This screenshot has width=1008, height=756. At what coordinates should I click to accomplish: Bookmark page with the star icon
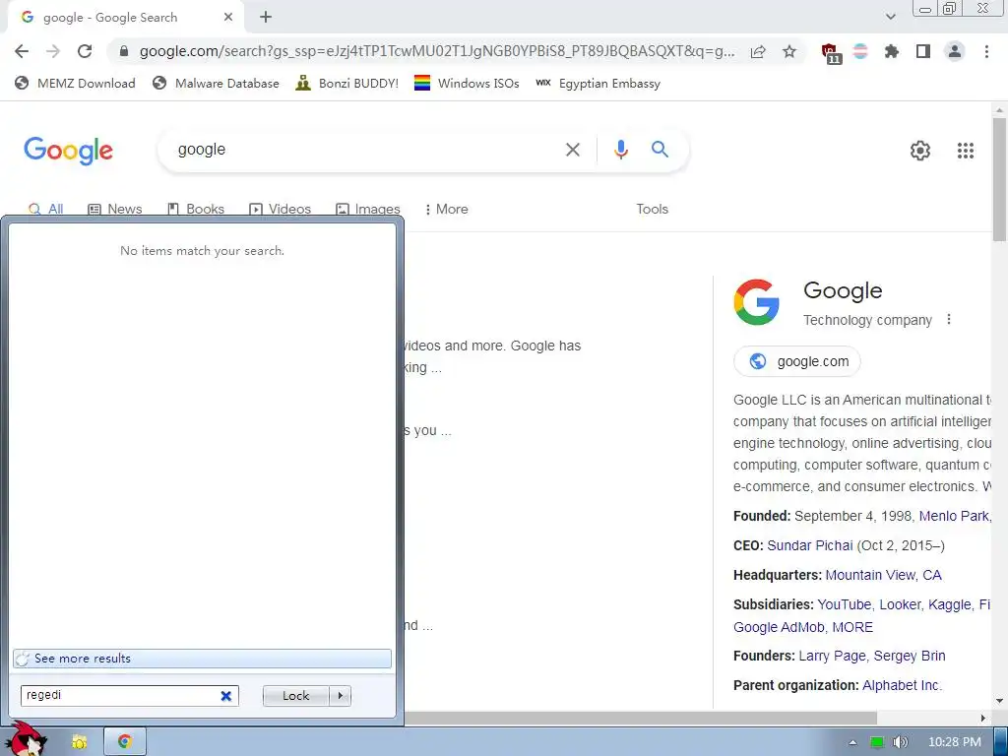click(789, 51)
